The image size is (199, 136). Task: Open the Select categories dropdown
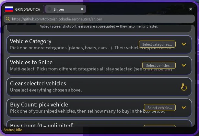tap(157, 44)
